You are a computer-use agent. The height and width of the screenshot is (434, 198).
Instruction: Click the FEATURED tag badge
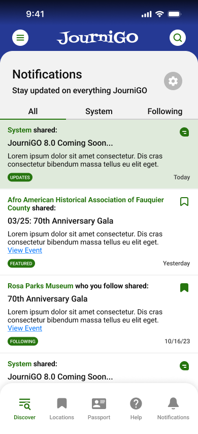pos(21,263)
